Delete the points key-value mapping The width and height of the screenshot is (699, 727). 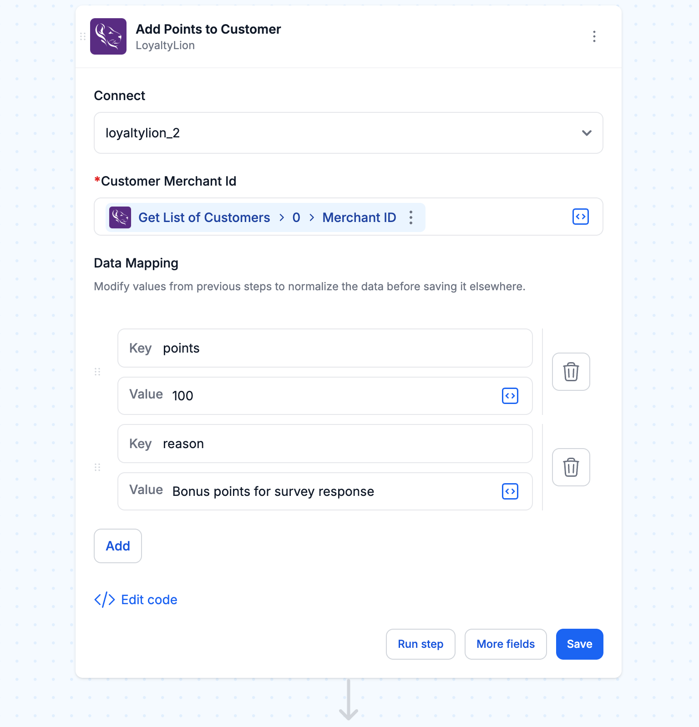(x=571, y=372)
